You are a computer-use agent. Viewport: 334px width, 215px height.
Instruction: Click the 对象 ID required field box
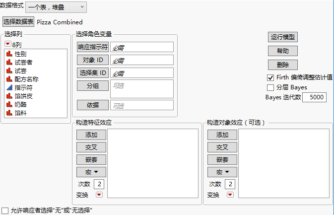[142, 60]
